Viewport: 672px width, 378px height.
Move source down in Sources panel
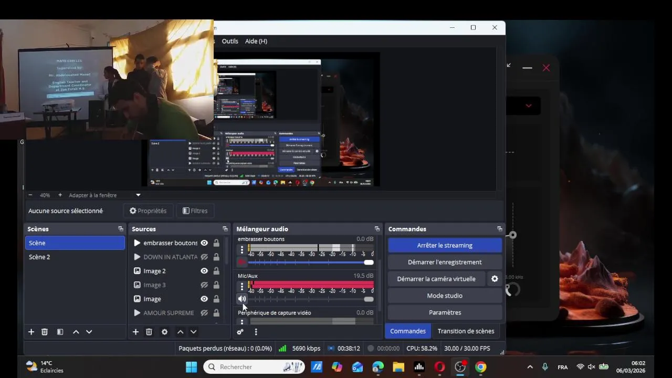[x=193, y=332]
